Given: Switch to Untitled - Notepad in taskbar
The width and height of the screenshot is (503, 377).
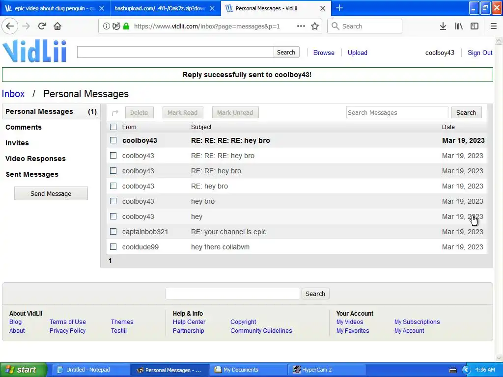Looking at the screenshot, I should point(90,370).
